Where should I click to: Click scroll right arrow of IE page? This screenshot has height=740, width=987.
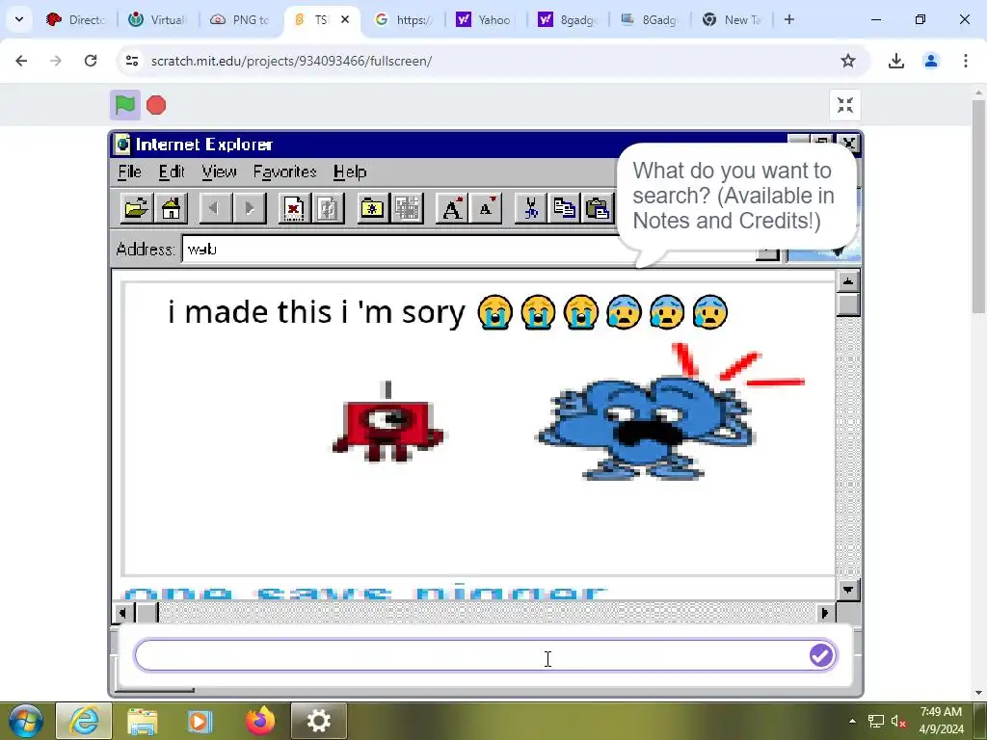click(x=825, y=612)
